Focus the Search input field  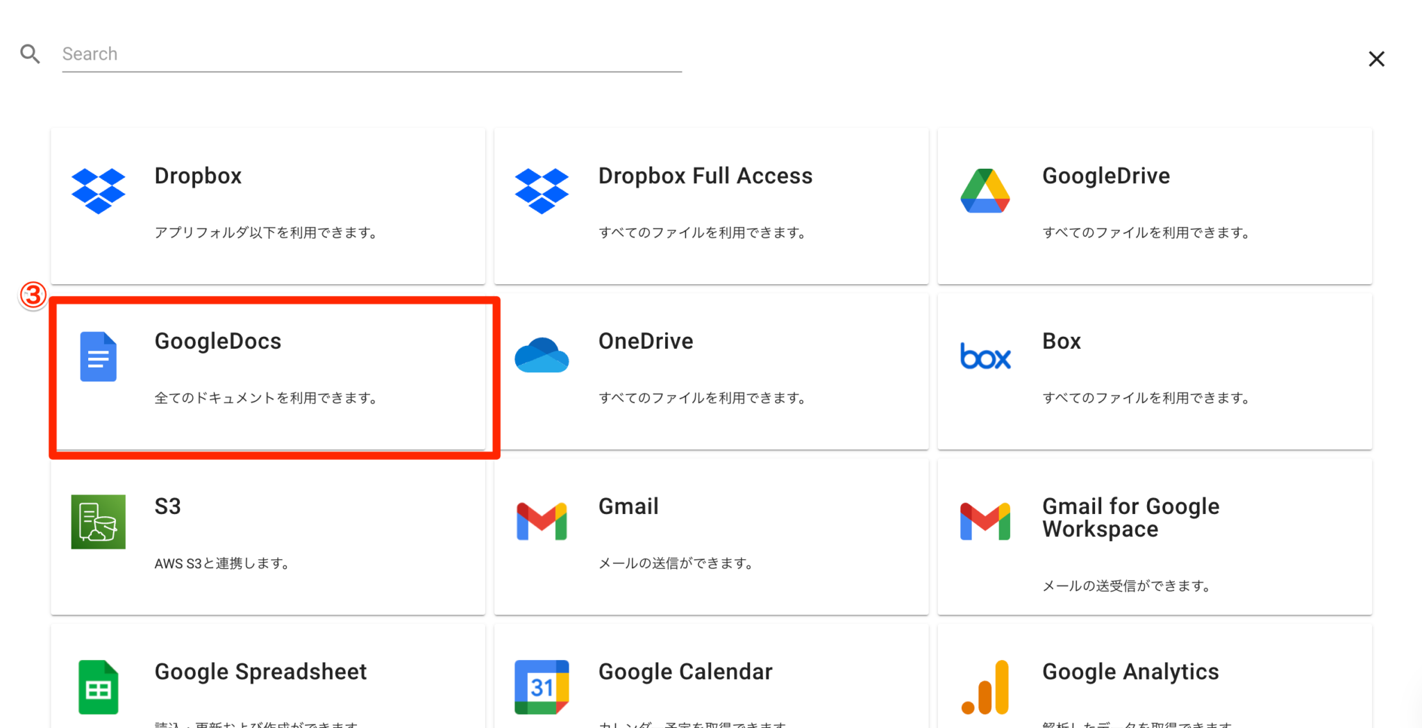click(x=371, y=54)
